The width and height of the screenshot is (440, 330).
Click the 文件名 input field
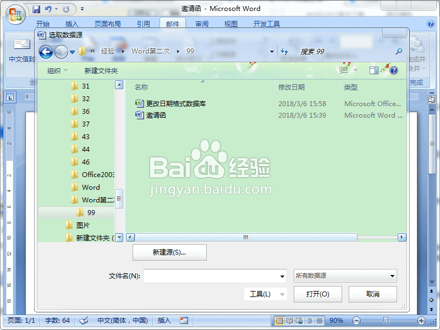[211, 276]
